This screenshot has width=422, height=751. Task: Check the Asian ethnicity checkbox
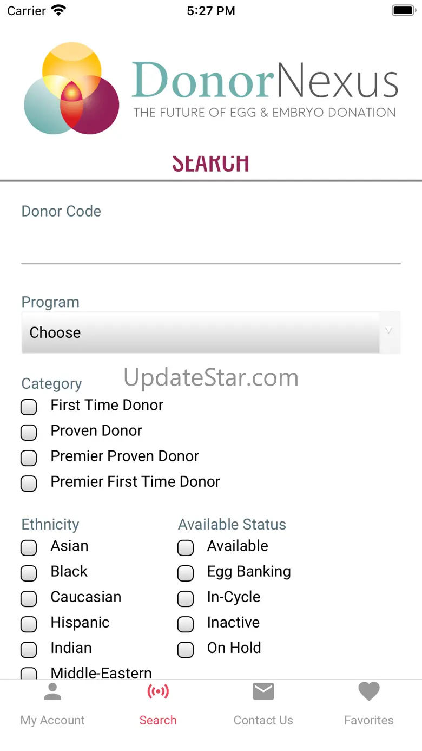(29, 547)
